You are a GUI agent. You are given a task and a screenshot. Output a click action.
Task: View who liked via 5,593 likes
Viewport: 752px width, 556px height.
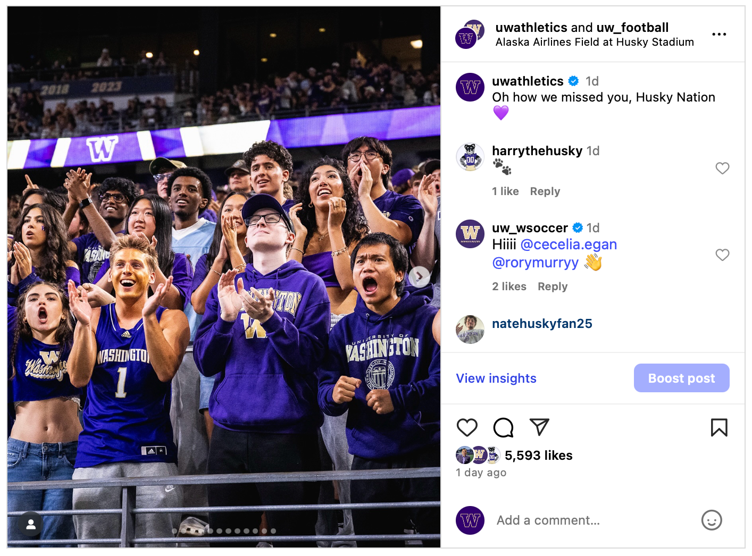(538, 456)
